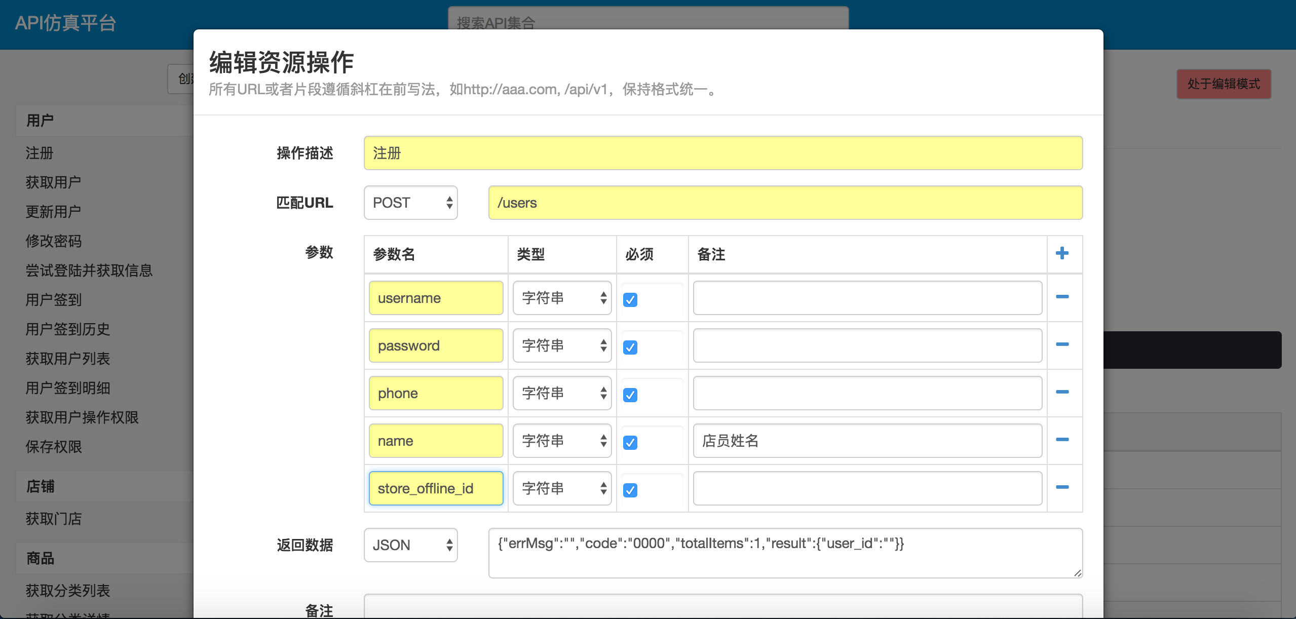Uncheck required for username parameter
1296x619 pixels.
pos(630,300)
